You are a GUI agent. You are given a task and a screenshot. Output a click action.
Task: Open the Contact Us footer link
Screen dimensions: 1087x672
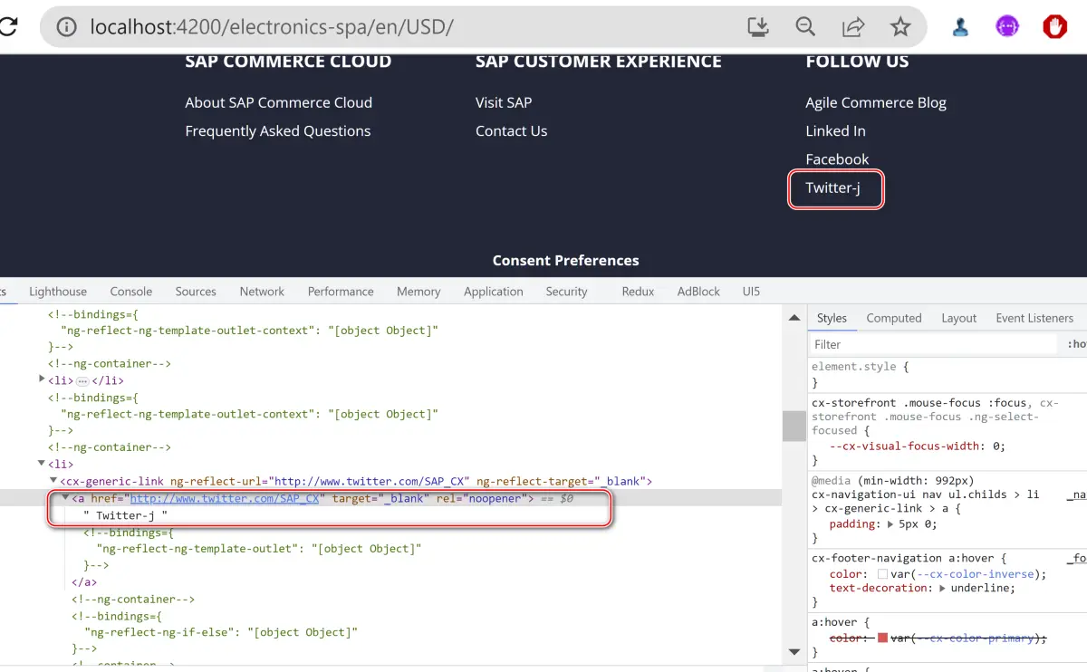[x=511, y=130]
